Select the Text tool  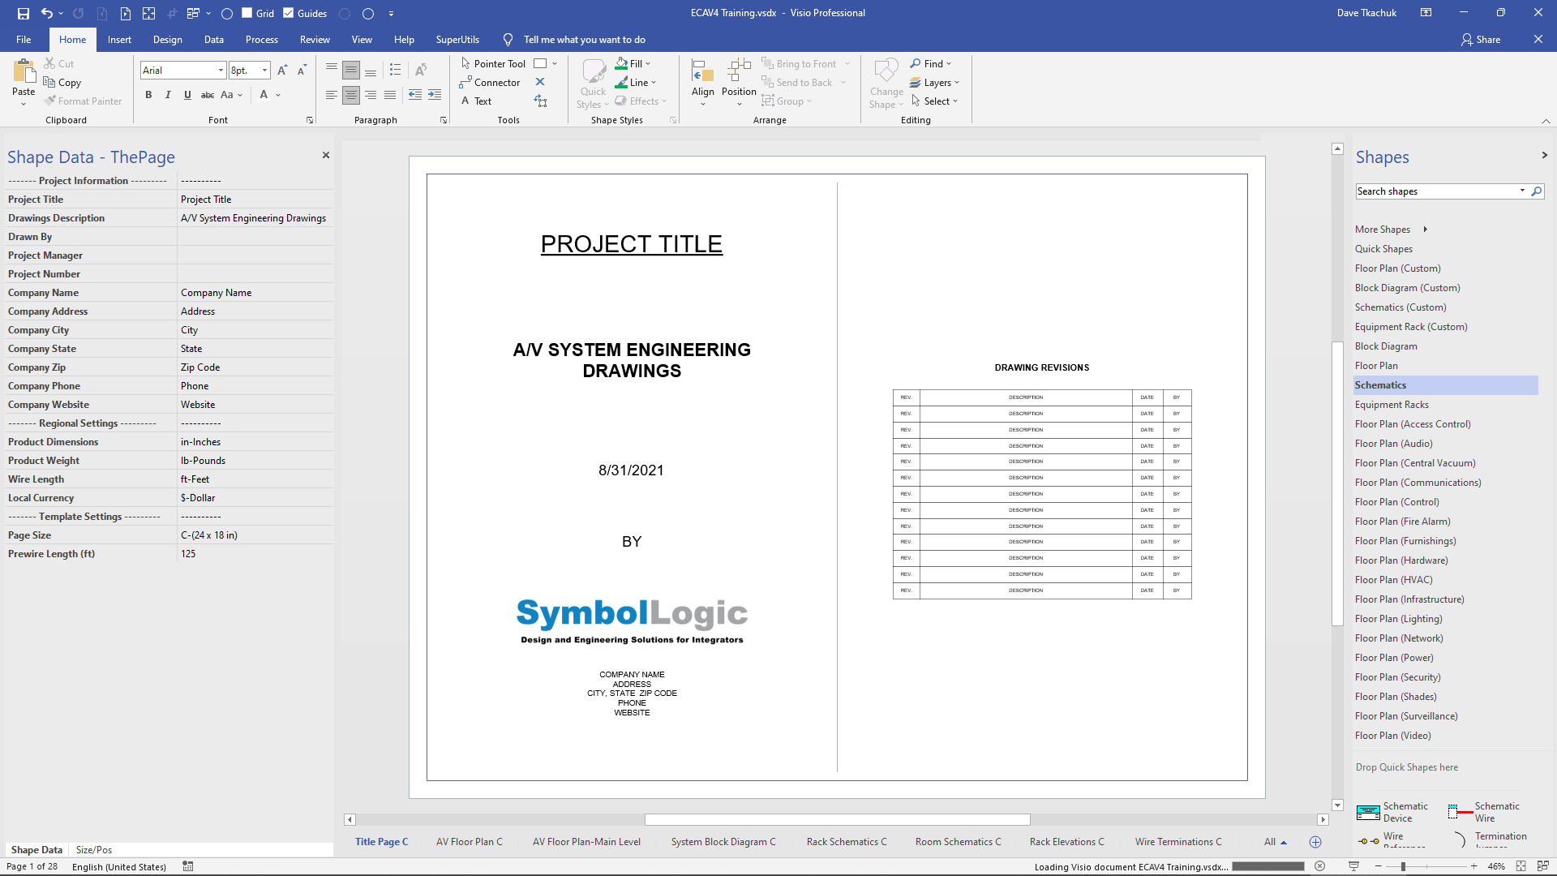pos(476,101)
